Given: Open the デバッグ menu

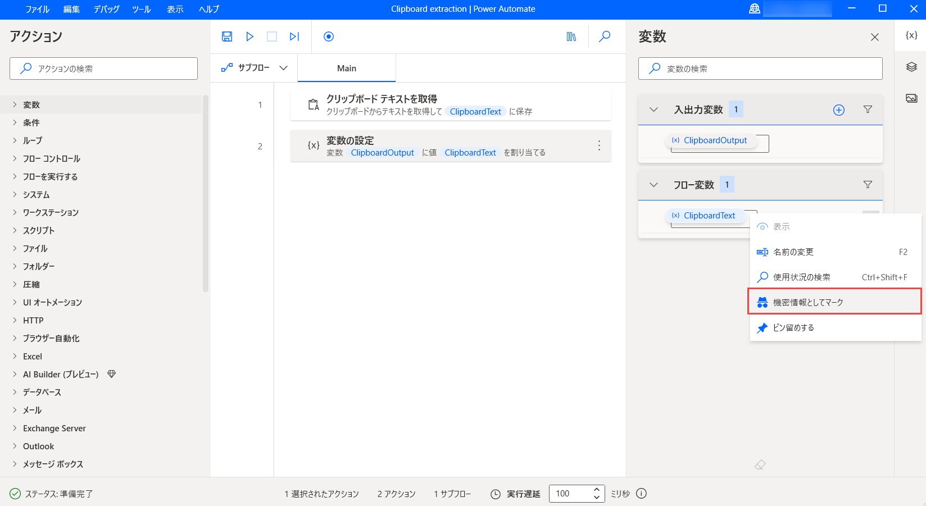Looking at the screenshot, I should pos(107,9).
